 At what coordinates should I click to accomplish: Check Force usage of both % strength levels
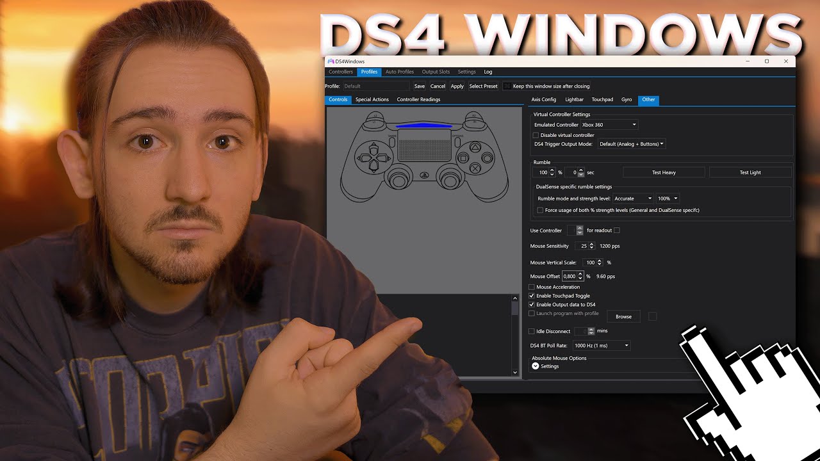pos(540,210)
